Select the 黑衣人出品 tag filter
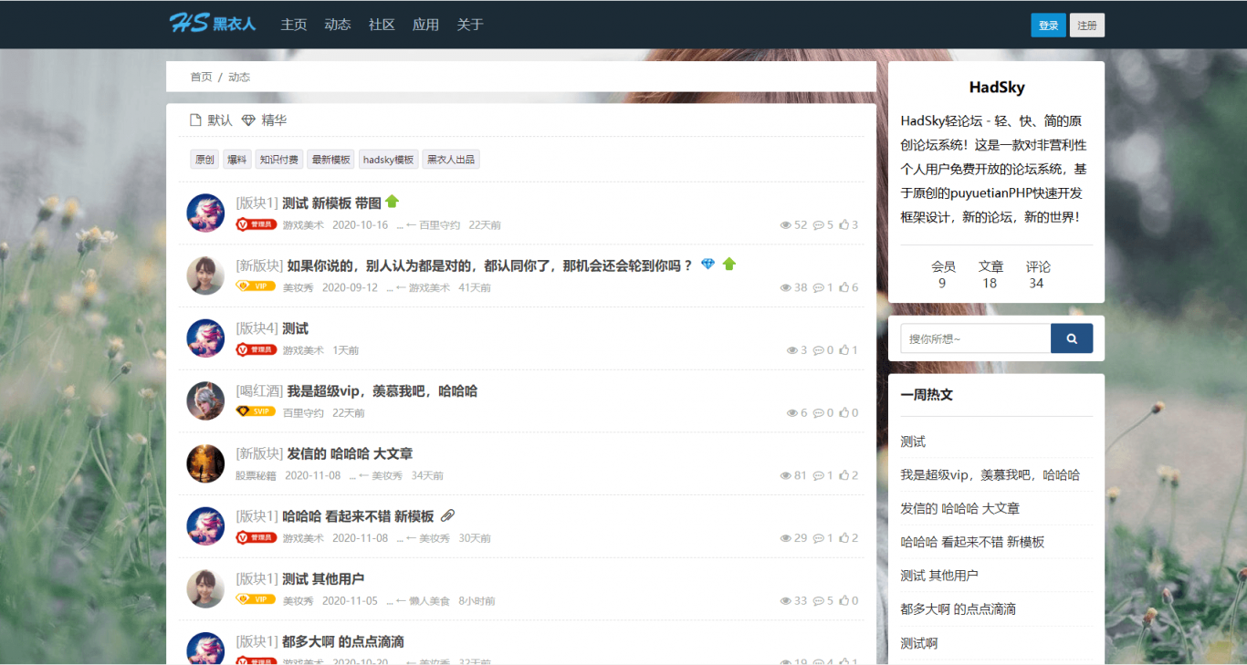The width and height of the screenshot is (1247, 665). coord(451,160)
